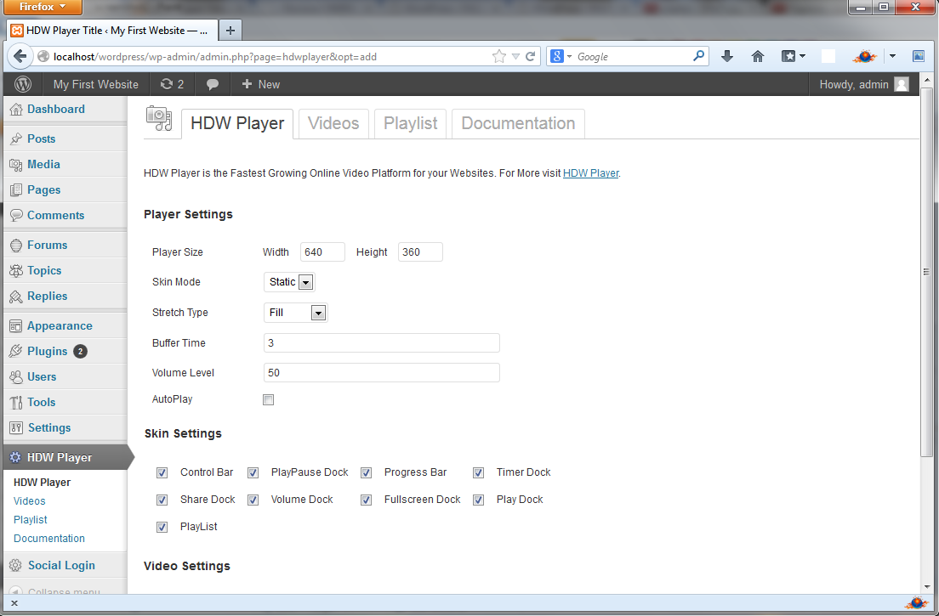Uncheck the Progress Bar checkbox
This screenshot has width=939, height=616.
point(366,473)
